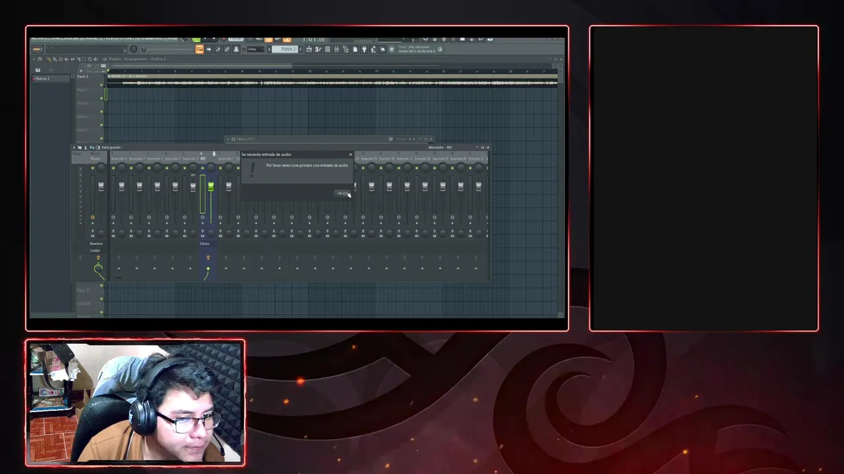Click the Master track pan knob
Image resolution: width=844 pixels, height=474 pixels.
coord(101,168)
